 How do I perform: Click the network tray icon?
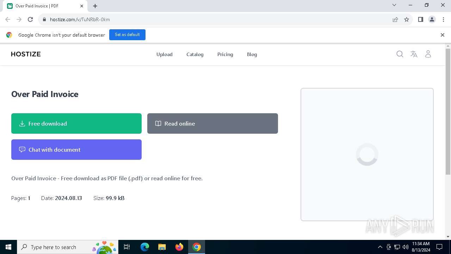(397, 247)
